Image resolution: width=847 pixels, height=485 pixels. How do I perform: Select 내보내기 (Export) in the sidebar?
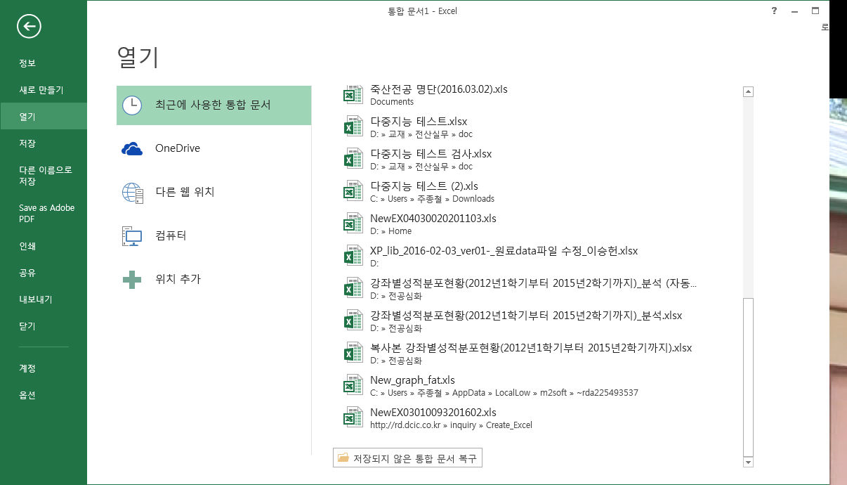pyautogui.click(x=44, y=299)
